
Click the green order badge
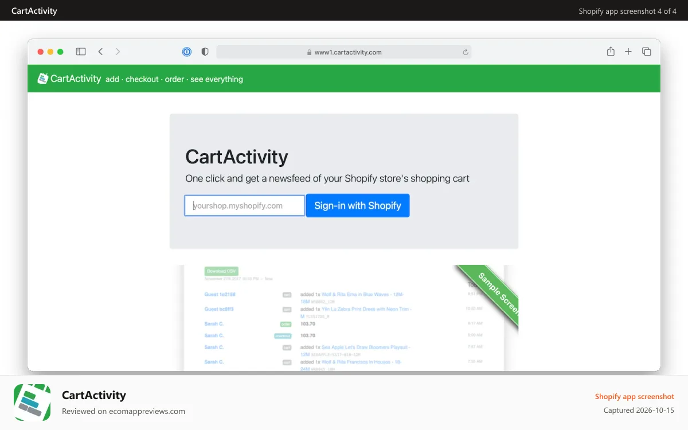(286, 324)
